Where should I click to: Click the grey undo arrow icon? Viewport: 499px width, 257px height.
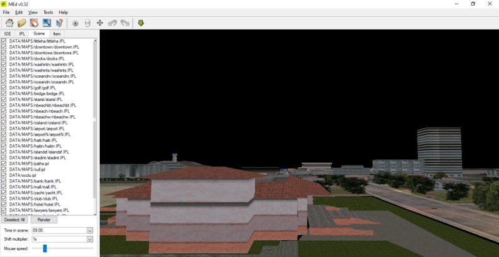click(x=112, y=23)
